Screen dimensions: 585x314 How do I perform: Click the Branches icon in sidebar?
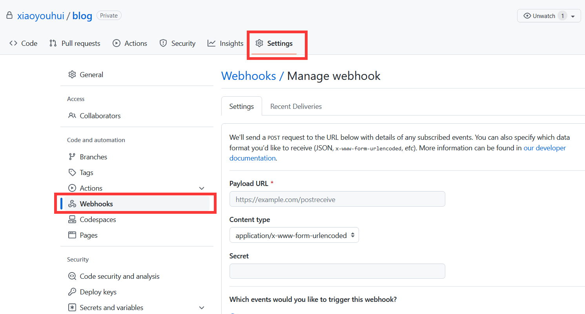[x=72, y=157]
